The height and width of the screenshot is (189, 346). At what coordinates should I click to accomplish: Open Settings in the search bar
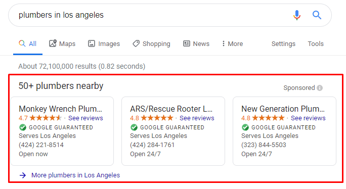[283, 43]
